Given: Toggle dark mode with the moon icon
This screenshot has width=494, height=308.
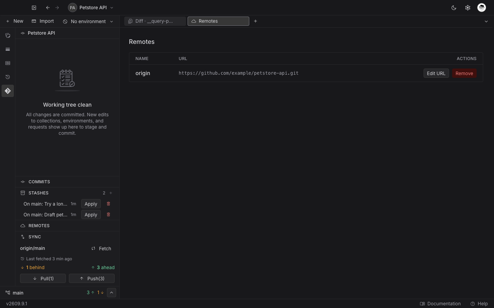Looking at the screenshot, I should [454, 8].
